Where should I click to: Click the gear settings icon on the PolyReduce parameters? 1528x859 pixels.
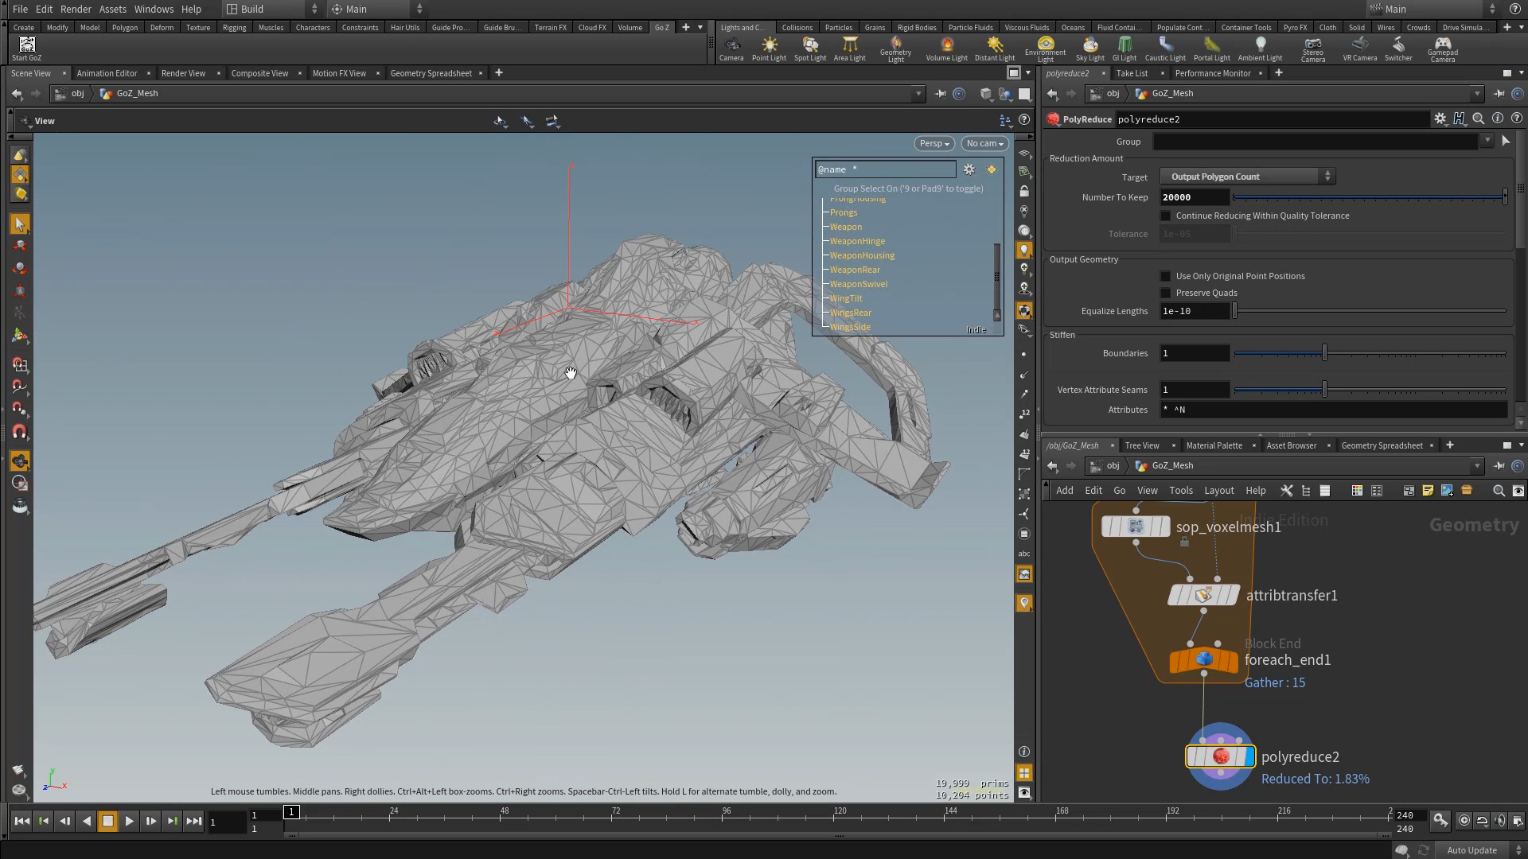click(x=1440, y=119)
